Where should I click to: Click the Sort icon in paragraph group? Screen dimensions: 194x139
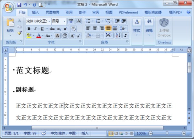pos(118,35)
